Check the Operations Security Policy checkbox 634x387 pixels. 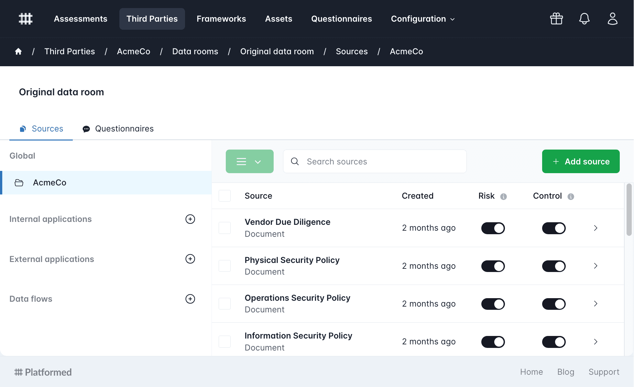224,304
